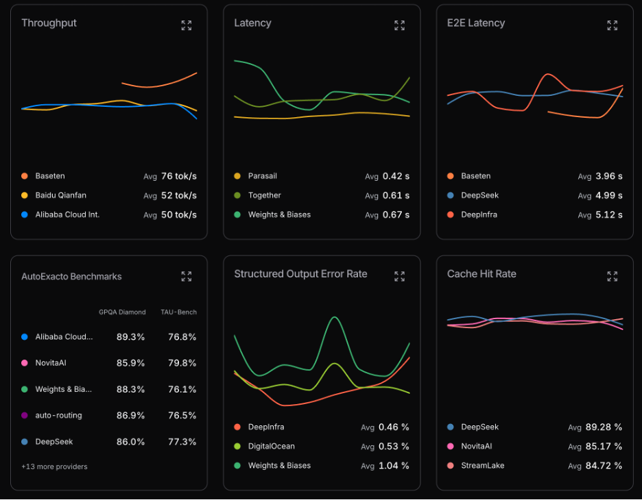The width and height of the screenshot is (642, 500).
Task: Select NovitaAI in Cache Hit Rate legend
Action: (x=477, y=446)
